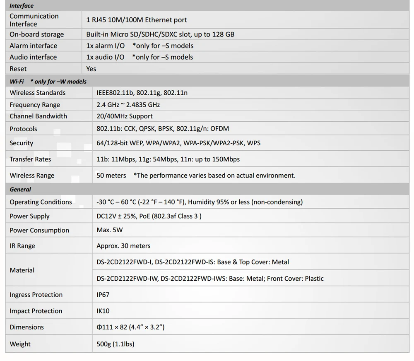Select the 'Power Consumption' label

pyautogui.click(x=39, y=230)
